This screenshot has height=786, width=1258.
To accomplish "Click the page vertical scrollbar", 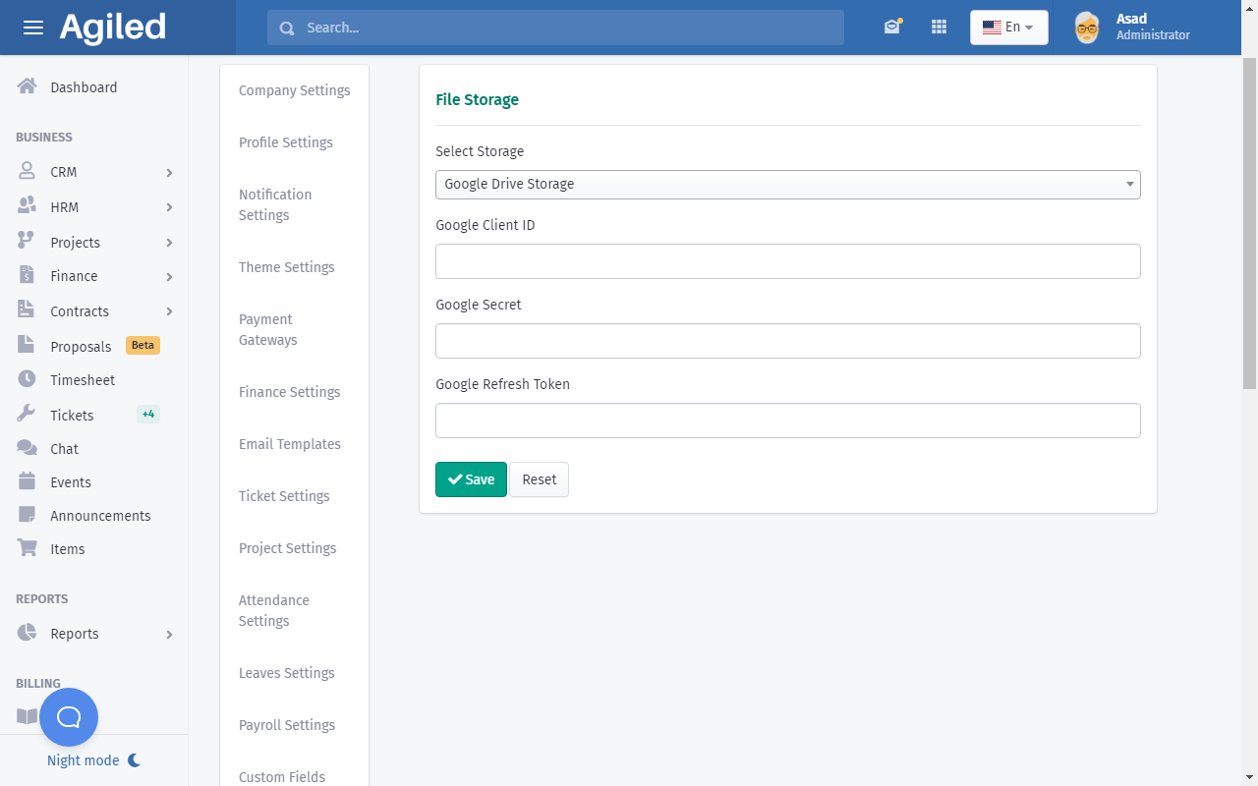I will coord(1249,226).
